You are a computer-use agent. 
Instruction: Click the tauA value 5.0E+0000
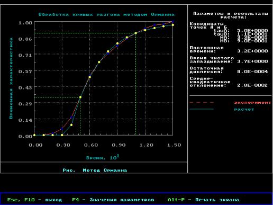pyautogui.click(x=252, y=31)
